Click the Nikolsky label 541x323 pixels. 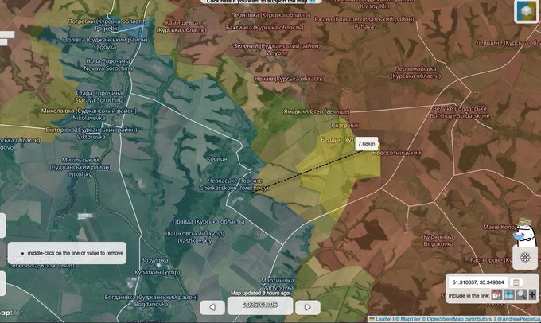(x=80, y=174)
